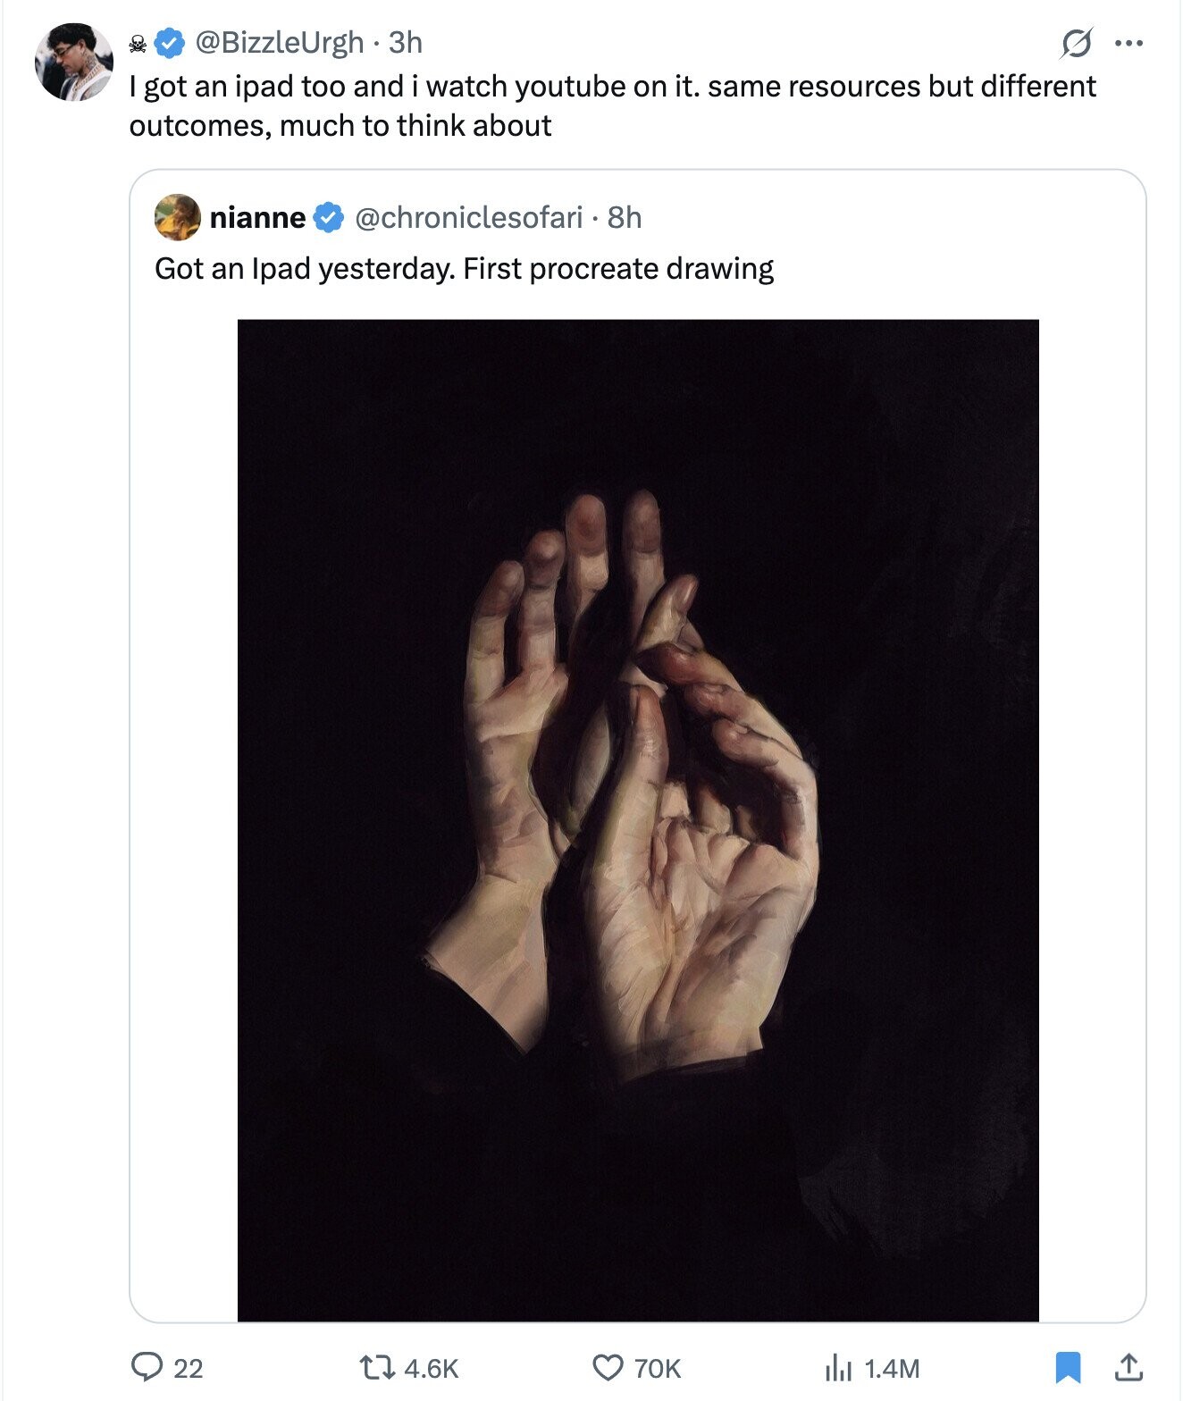Open the hands painting image
The width and height of the screenshot is (1183, 1401).
(638, 819)
